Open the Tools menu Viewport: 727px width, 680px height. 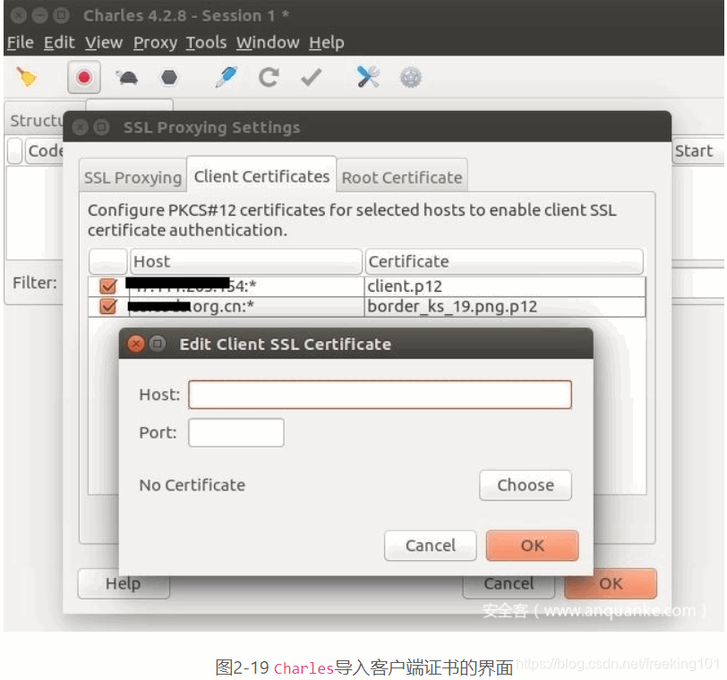(x=206, y=43)
